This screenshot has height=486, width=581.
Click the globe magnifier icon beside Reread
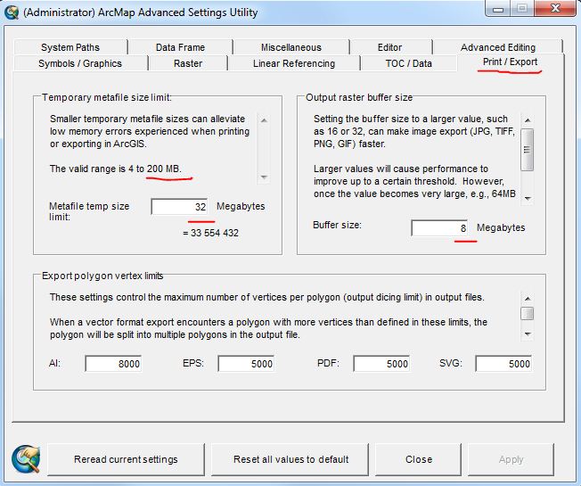(26, 459)
